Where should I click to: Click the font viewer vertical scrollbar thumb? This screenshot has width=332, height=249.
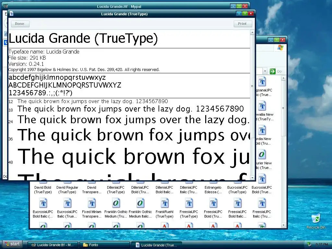click(252, 86)
